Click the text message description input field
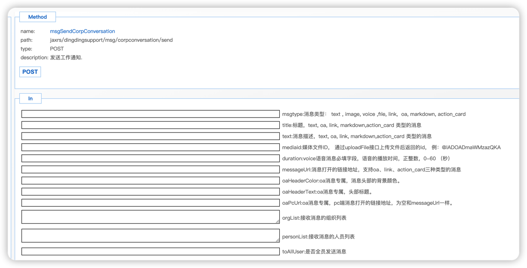Viewport: 527px width, 268px height. (x=150, y=136)
